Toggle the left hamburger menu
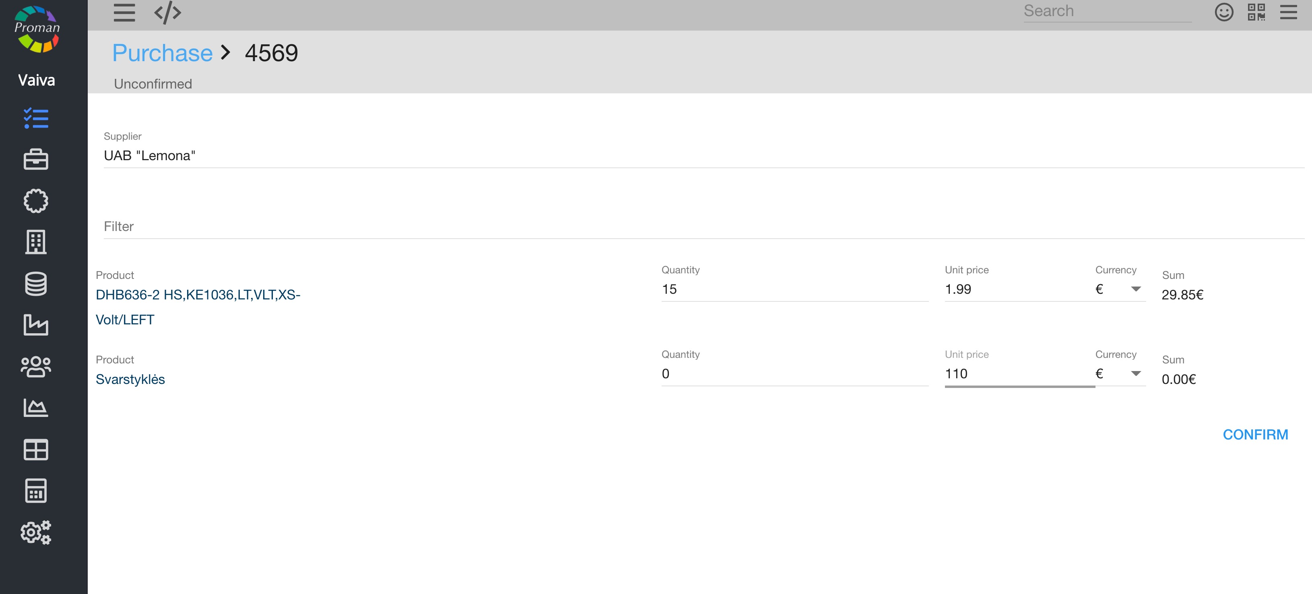This screenshot has width=1312, height=594. [x=124, y=12]
